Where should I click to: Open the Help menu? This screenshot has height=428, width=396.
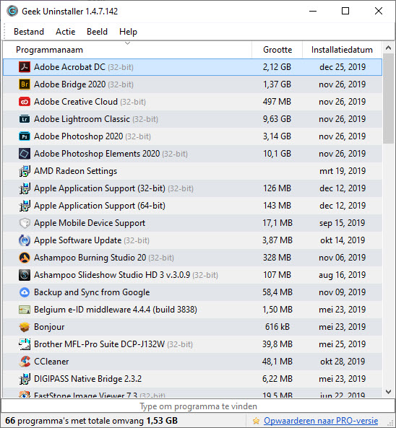tap(128, 32)
